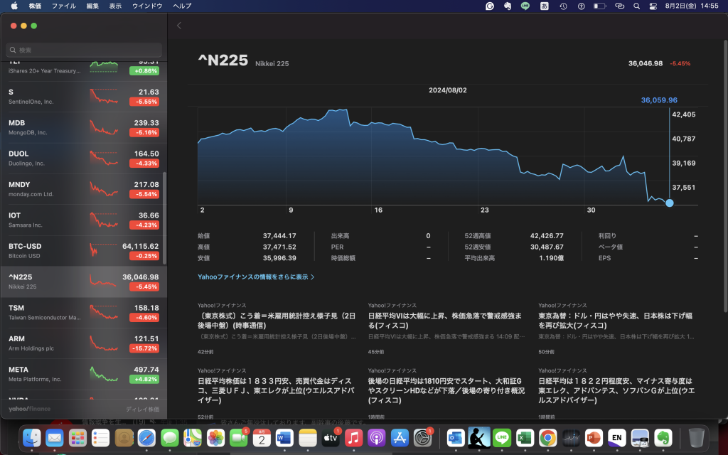Click the Time Machine menu bar icon
The width and height of the screenshot is (728, 455).
click(563, 6)
